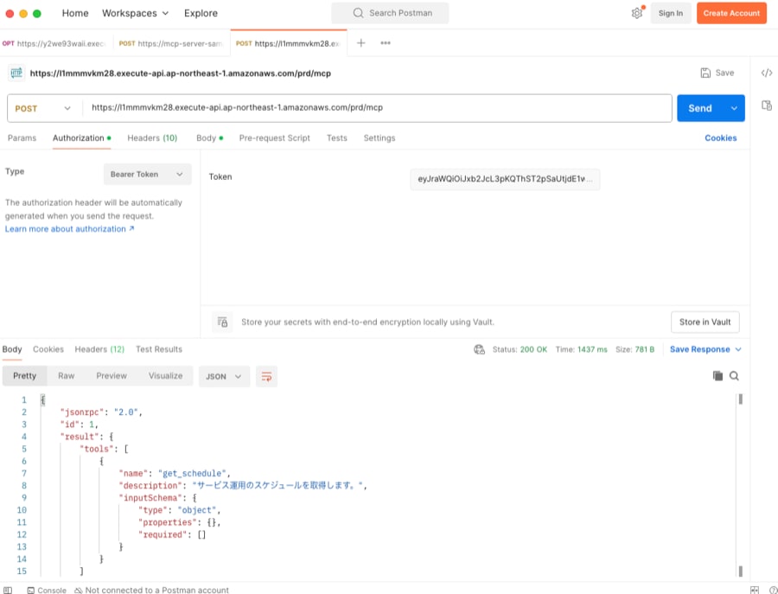The height and width of the screenshot is (594, 778).
Task: Open the Tests tab
Action: (x=337, y=138)
